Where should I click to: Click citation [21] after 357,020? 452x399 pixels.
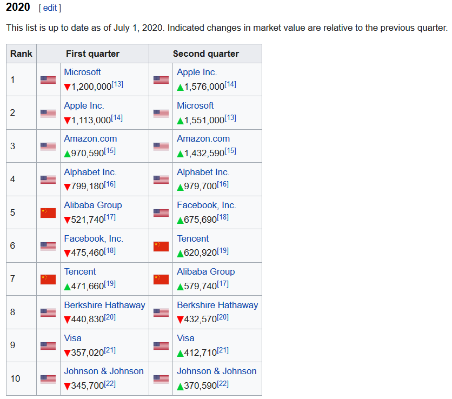point(110,350)
